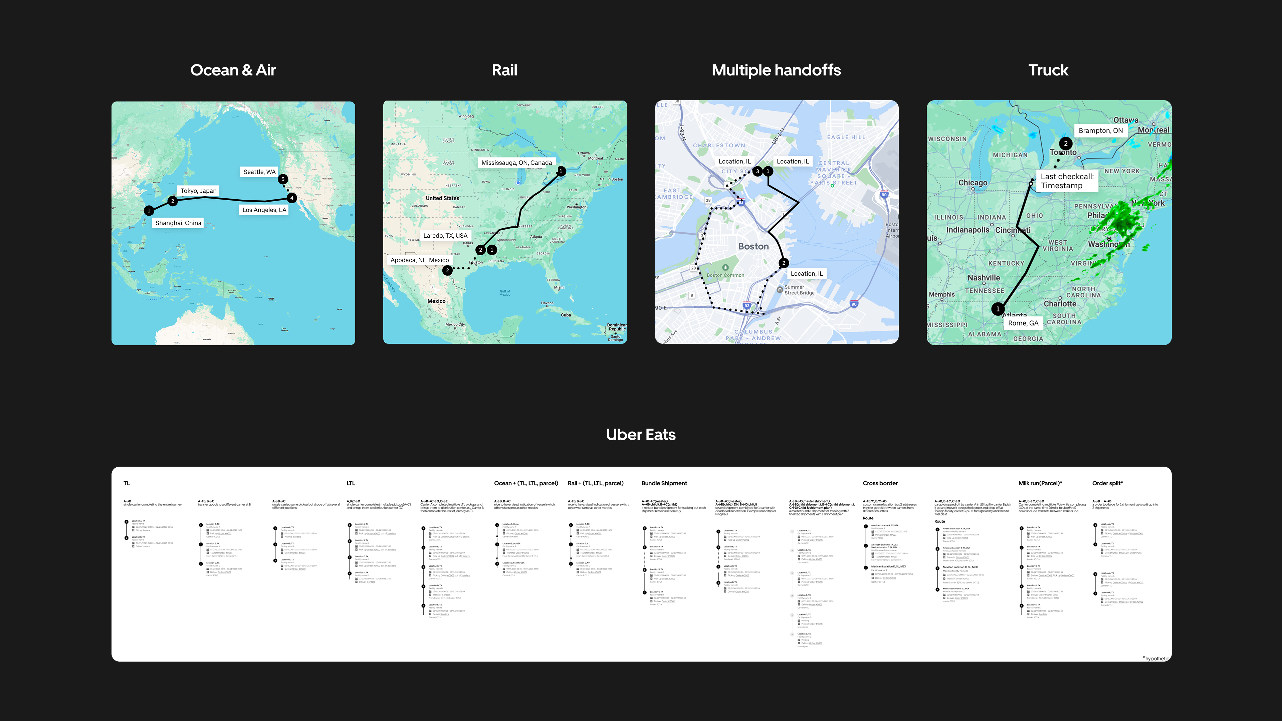Select marker 1 at Mississauga on Rail map

(x=561, y=171)
